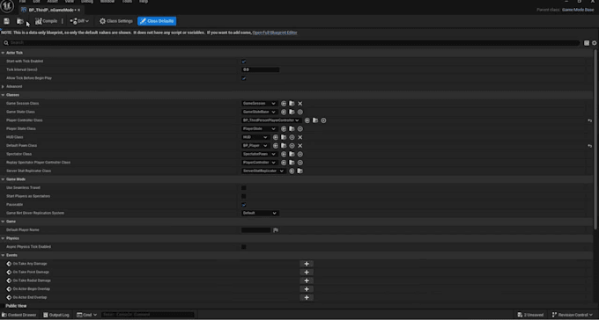Open the GameSession class dropdown
The image size is (599, 320).
pyautogui.click(x=259, y=104)
